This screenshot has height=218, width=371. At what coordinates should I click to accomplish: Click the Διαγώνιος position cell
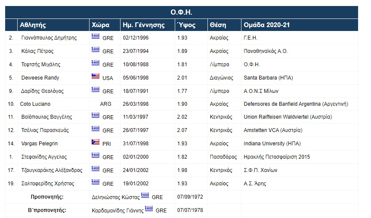221,78
